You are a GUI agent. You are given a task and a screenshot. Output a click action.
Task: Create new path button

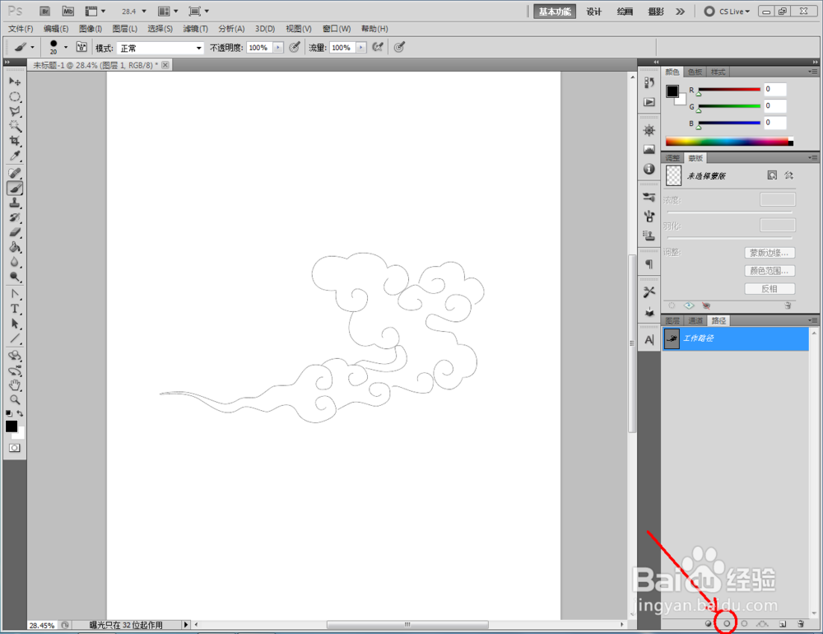(783, 623)
